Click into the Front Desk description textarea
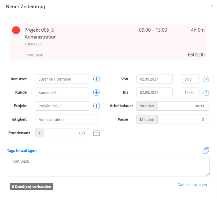The width and height of the screenshot is (217, 199). point(108,167)
